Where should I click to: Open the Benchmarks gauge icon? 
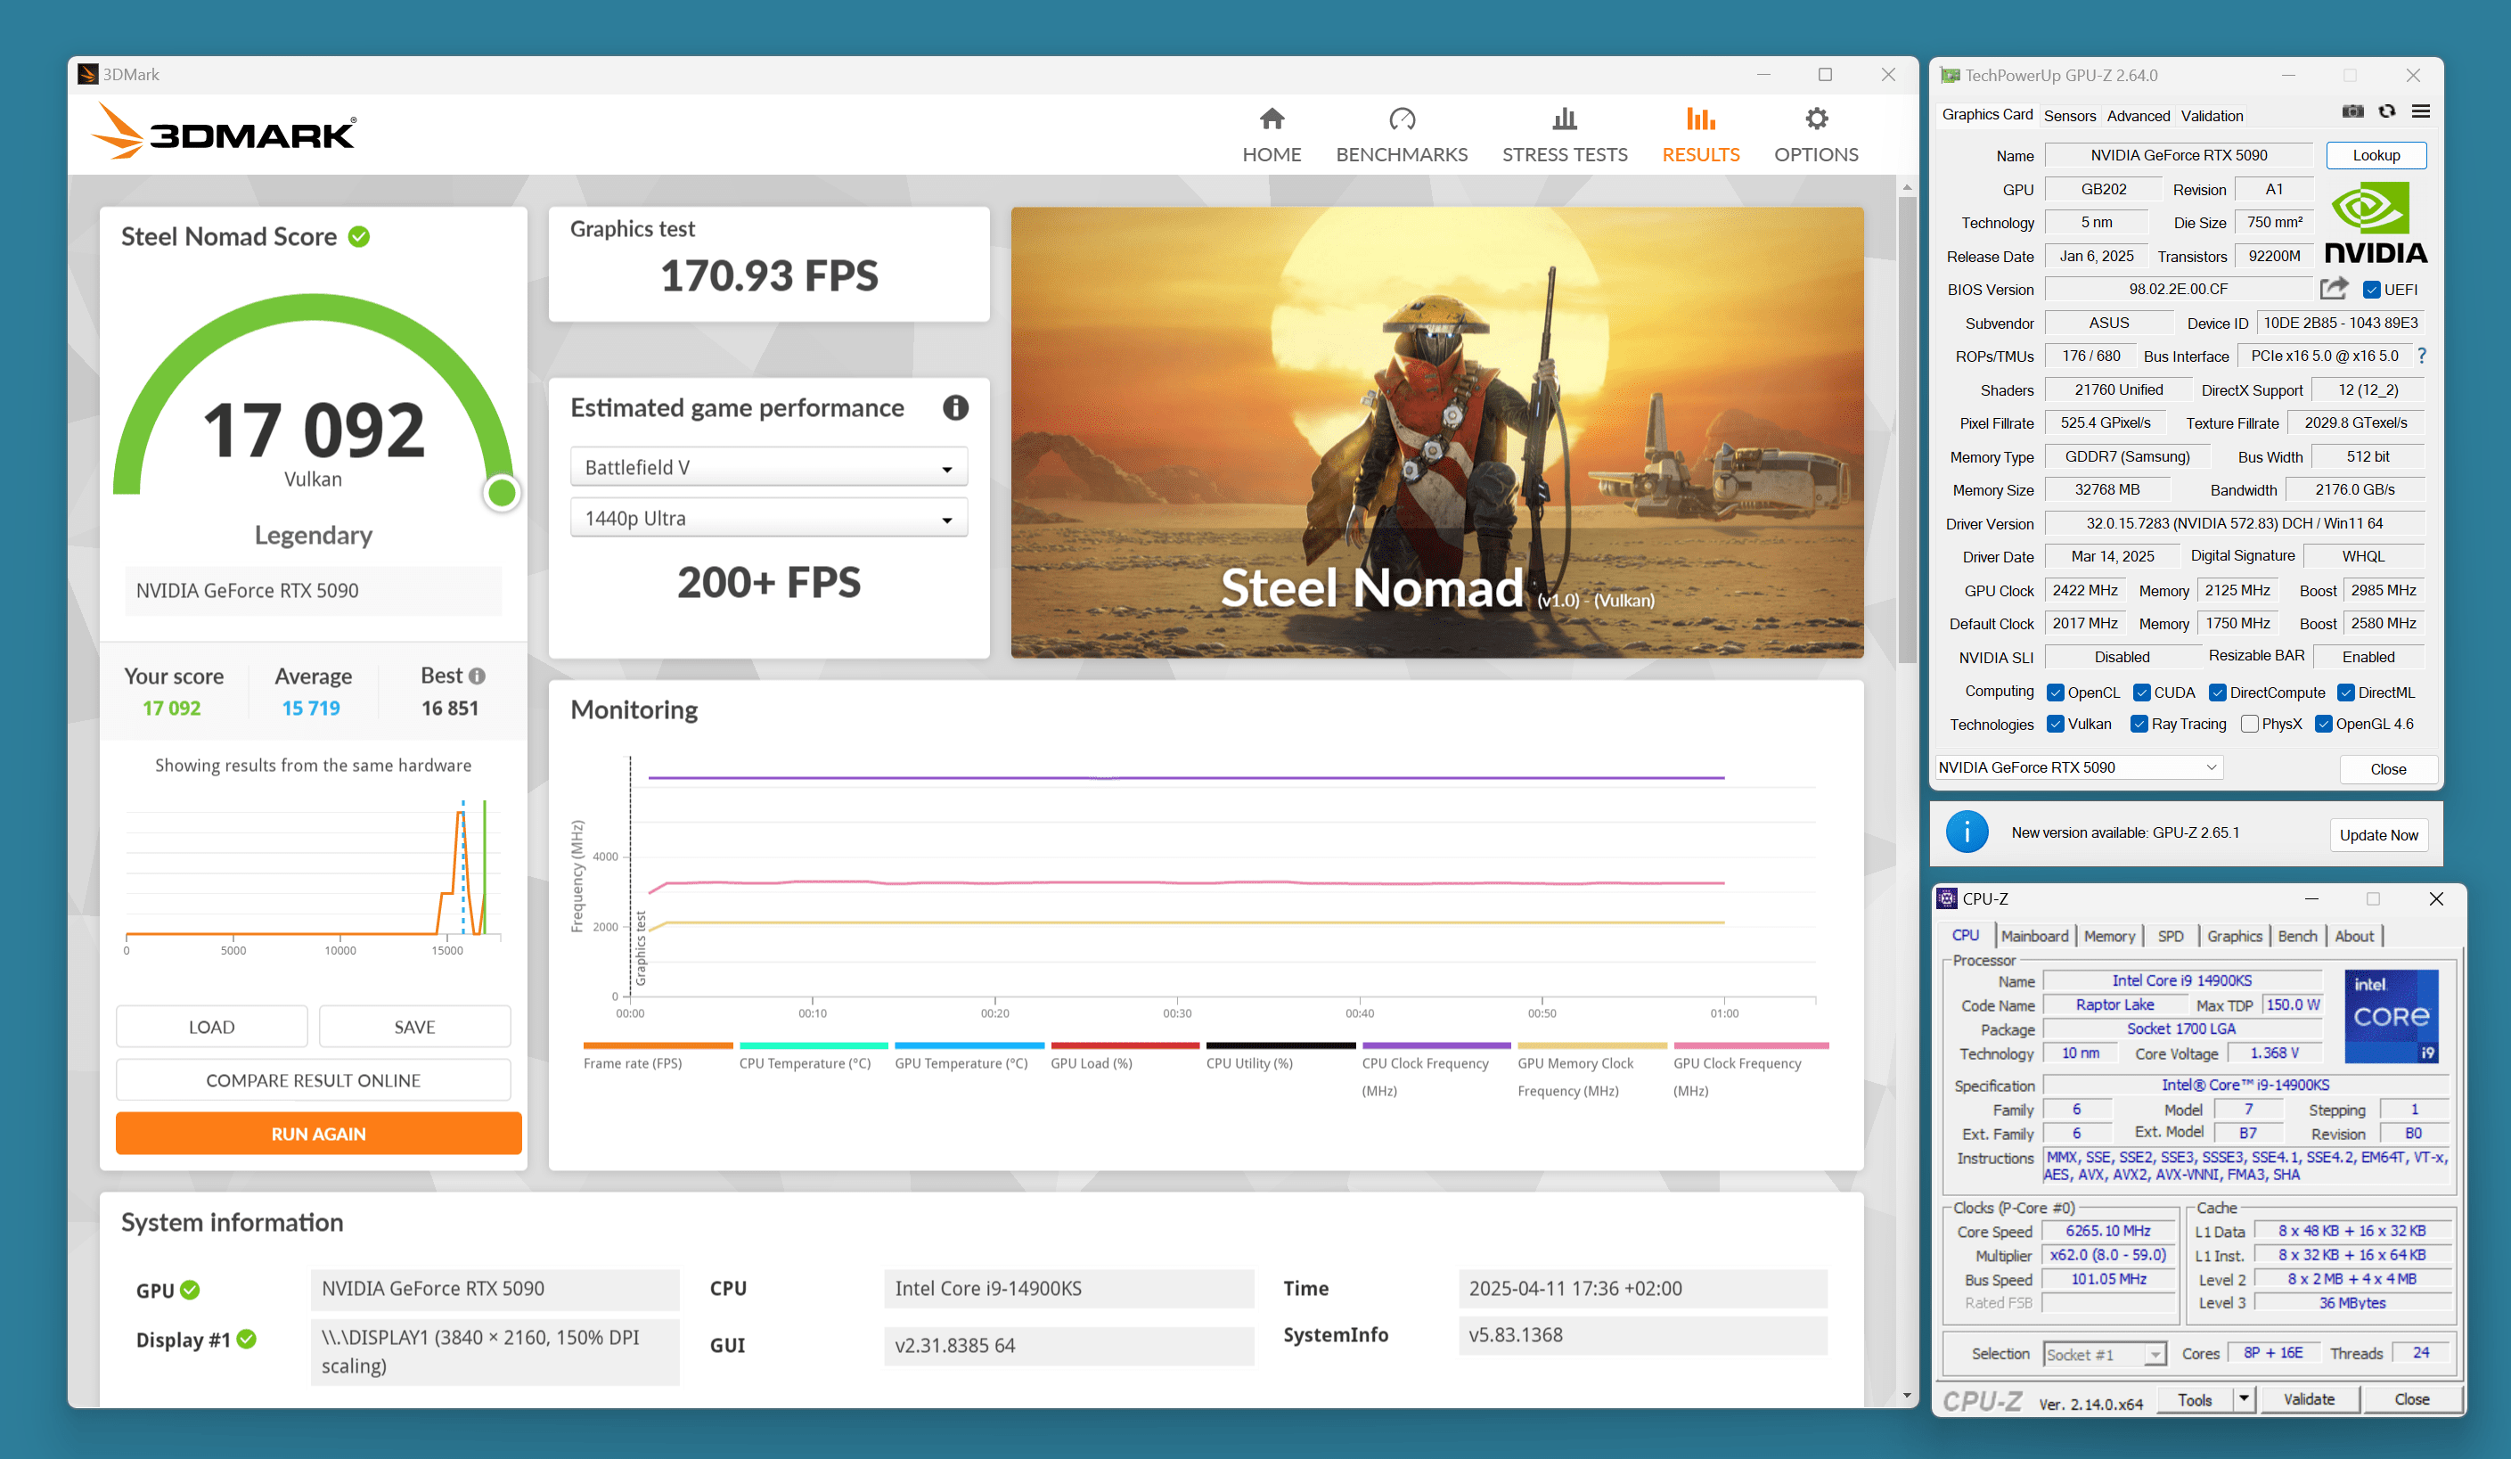point(1402,119)
